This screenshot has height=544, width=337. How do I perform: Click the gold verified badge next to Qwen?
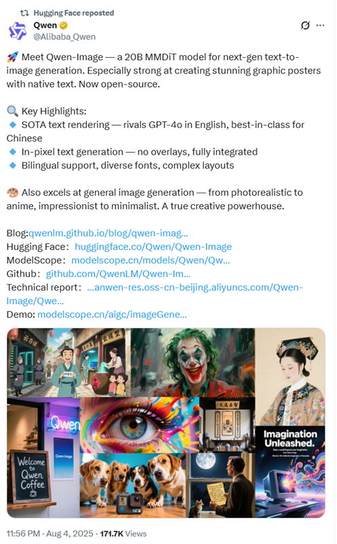(63, 25)
